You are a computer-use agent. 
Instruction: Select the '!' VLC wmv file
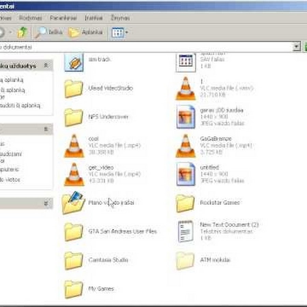[x=215, y=88]
